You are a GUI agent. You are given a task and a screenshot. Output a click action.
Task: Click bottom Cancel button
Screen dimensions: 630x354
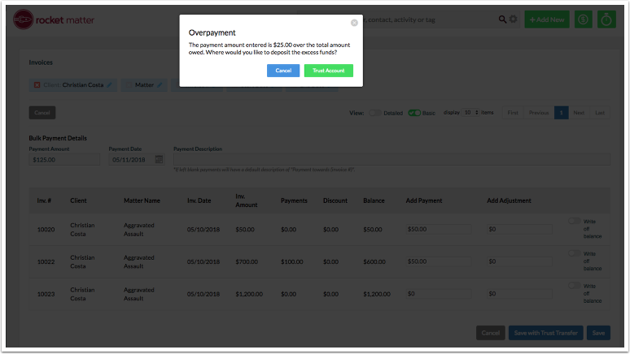491,333
